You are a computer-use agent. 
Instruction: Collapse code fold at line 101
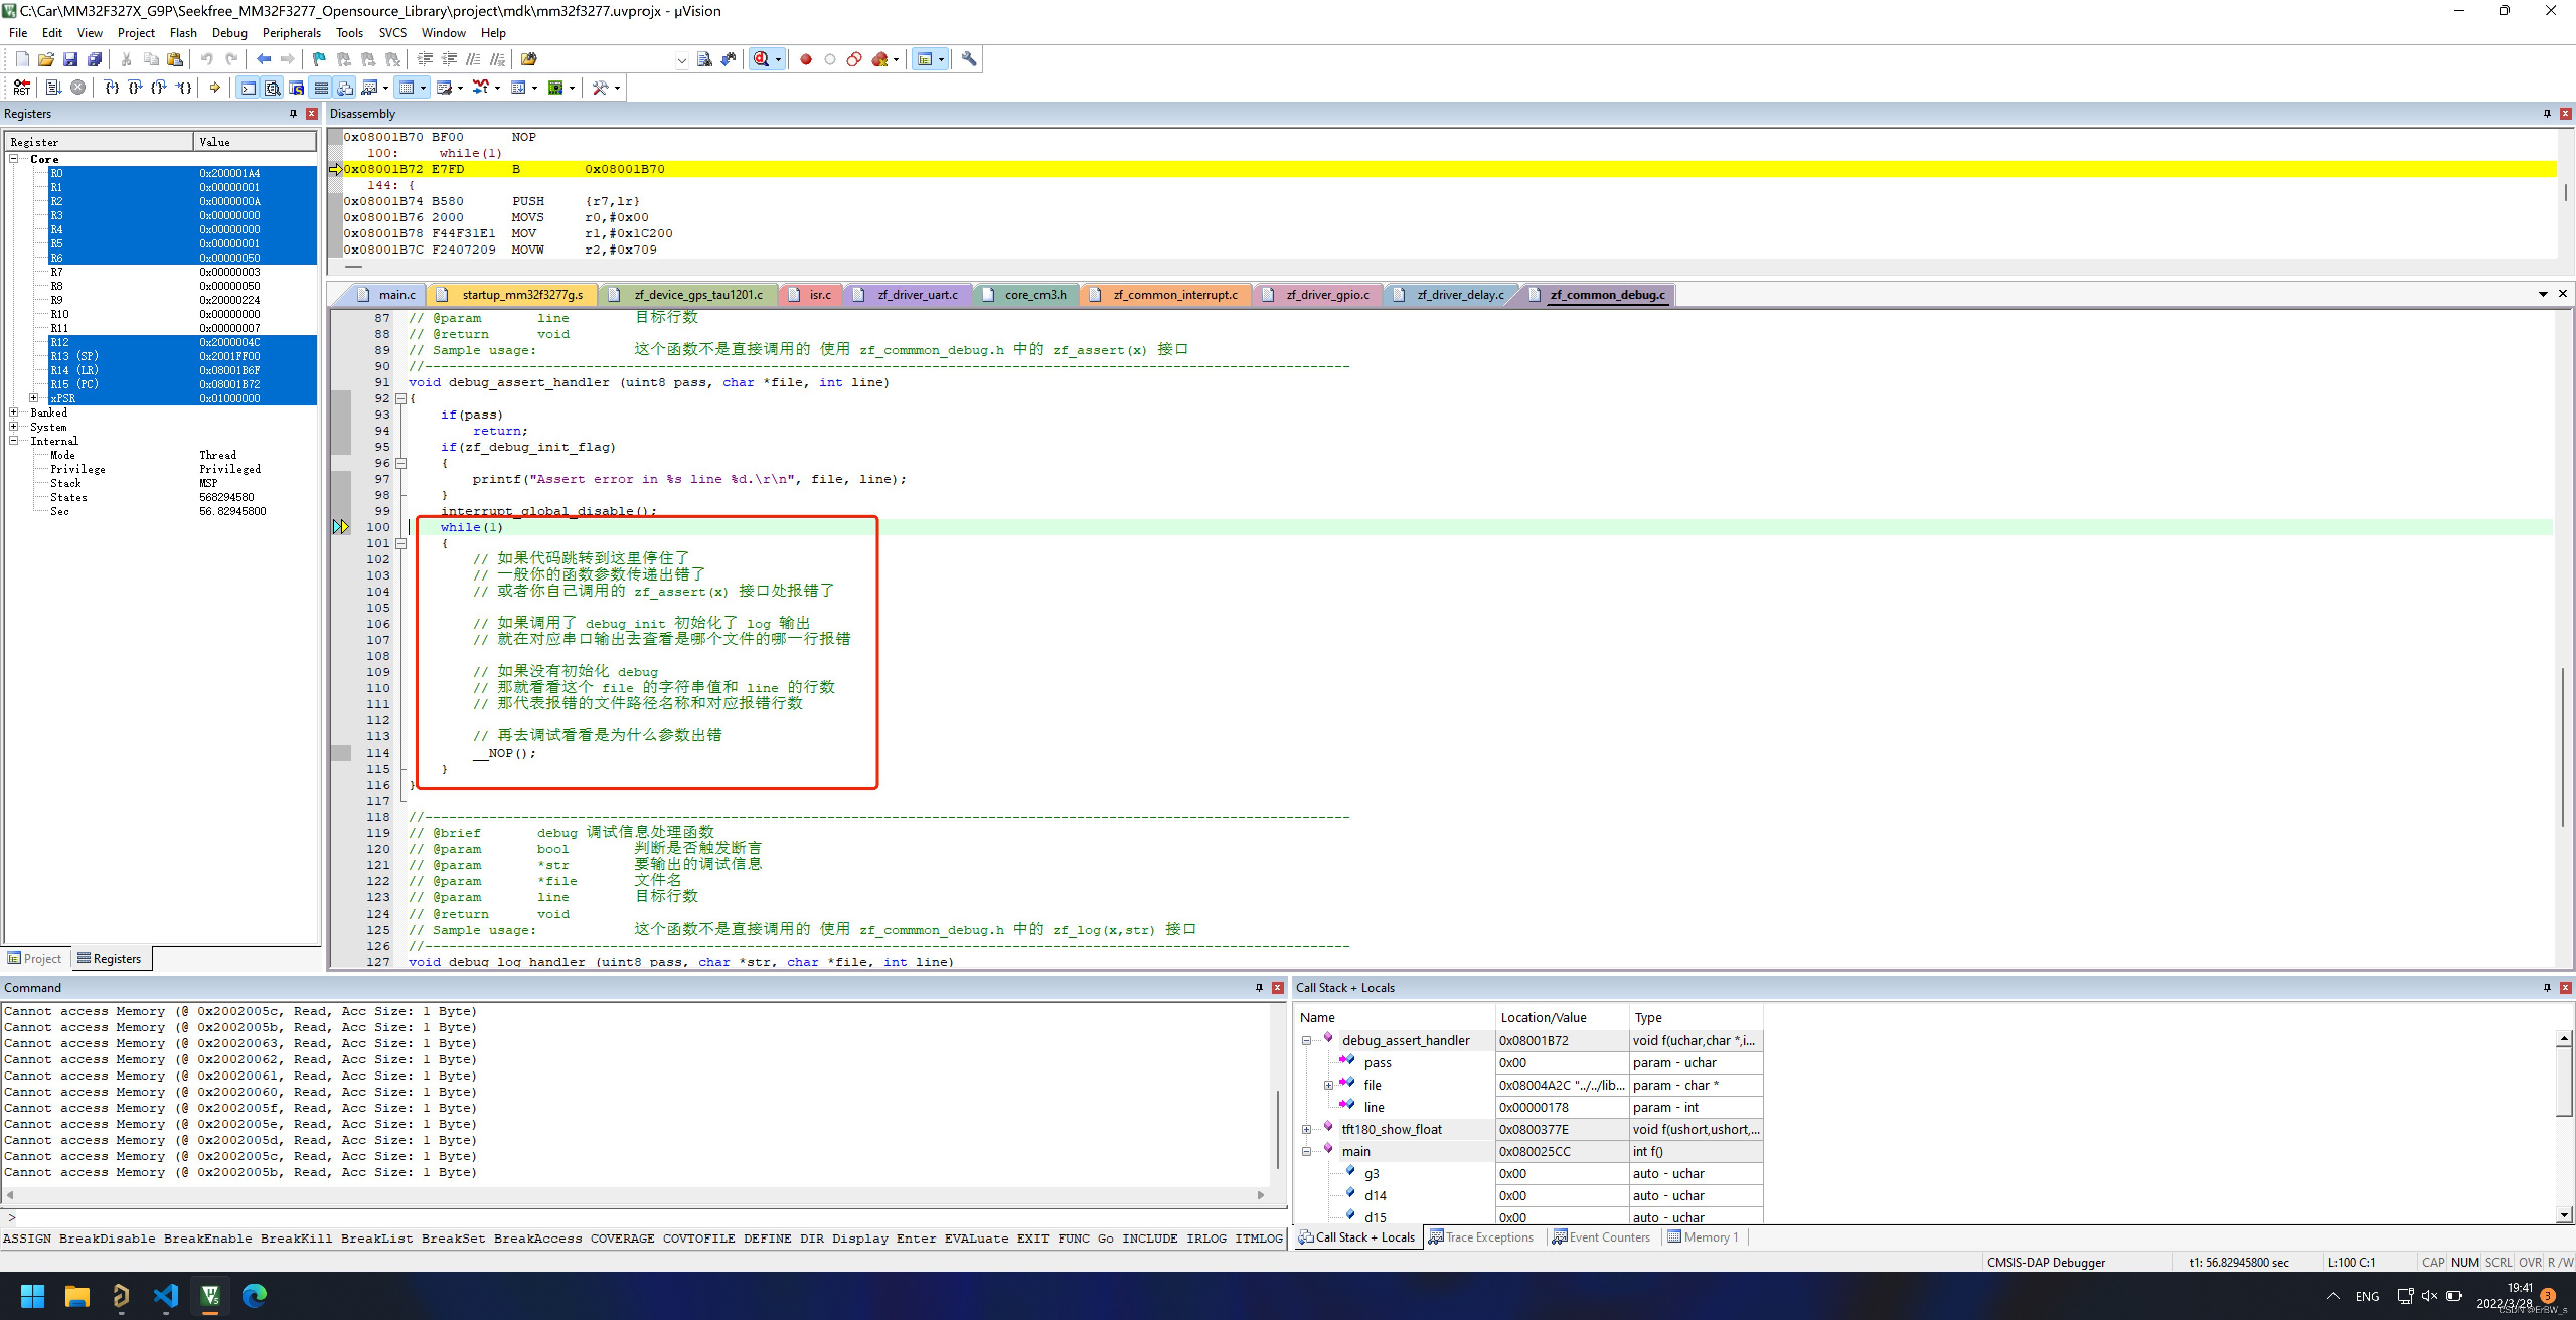(x=401, y=543)
